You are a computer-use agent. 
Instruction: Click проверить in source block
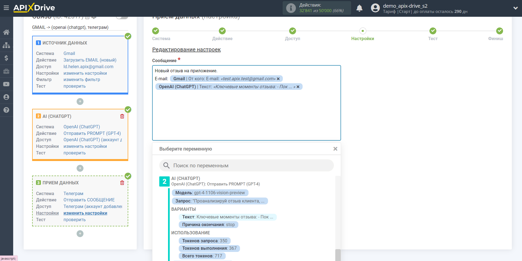pyautogui.click(x=74, y=86)
